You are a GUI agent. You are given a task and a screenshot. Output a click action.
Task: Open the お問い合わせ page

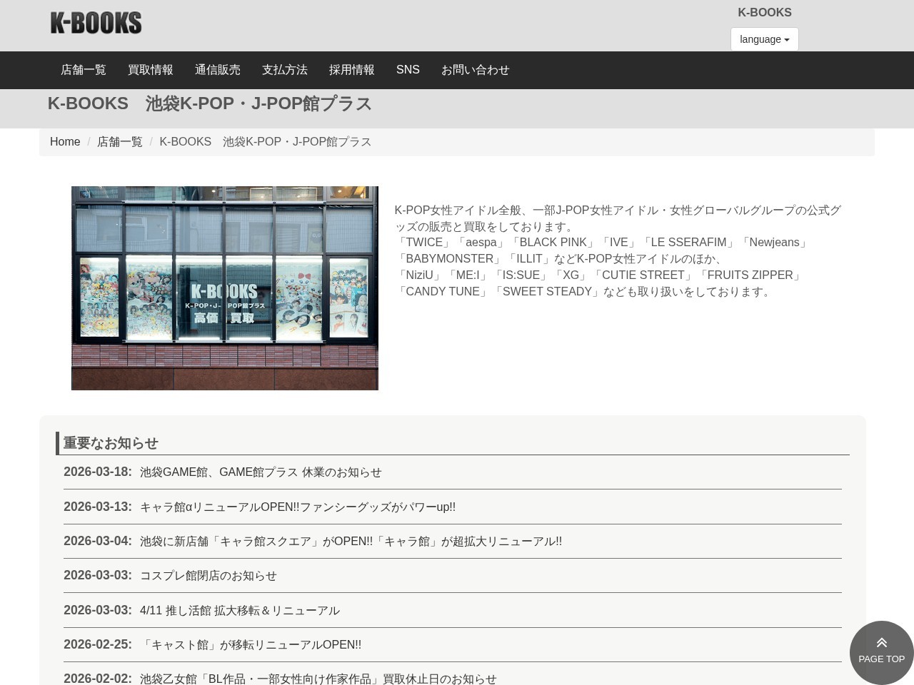[x=475, y=69]
